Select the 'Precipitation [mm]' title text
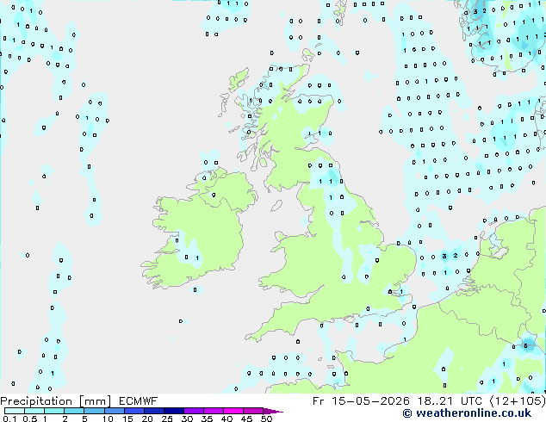 pyautogui.click(x=55, y=401)
